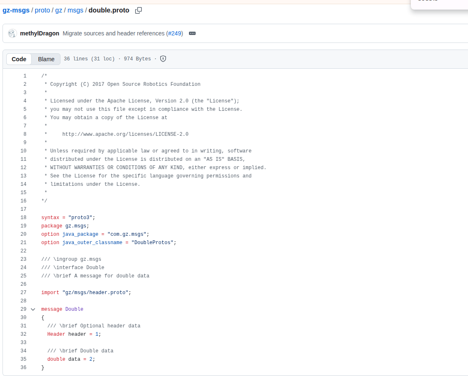Open the gz-msgs repository root breadcrumb
Image resolution: width=468 pixels, height=382 pixels.
(16, 10)
